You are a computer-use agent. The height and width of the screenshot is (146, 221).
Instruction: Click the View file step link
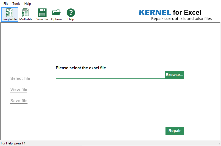click(x=19, y=90)
